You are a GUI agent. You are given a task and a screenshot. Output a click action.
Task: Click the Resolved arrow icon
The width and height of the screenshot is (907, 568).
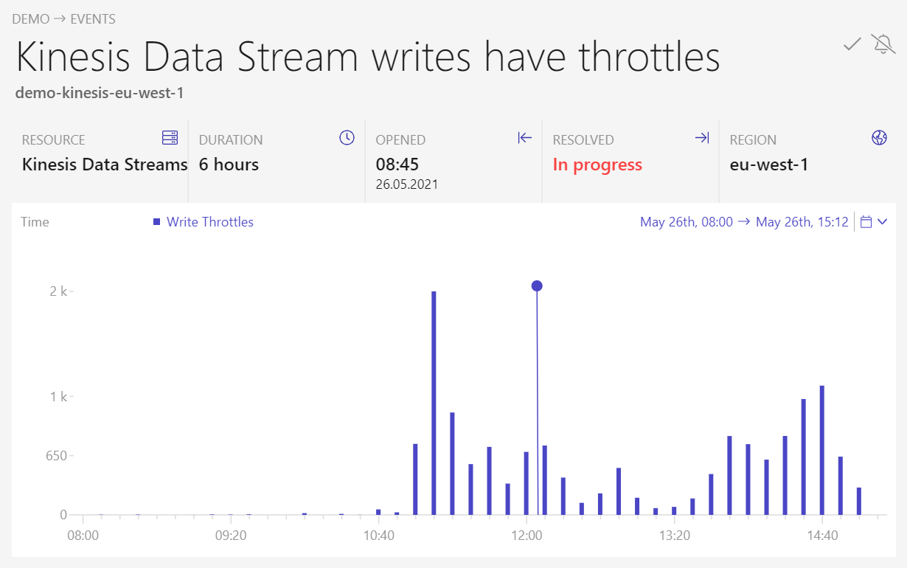click(702, 138)
